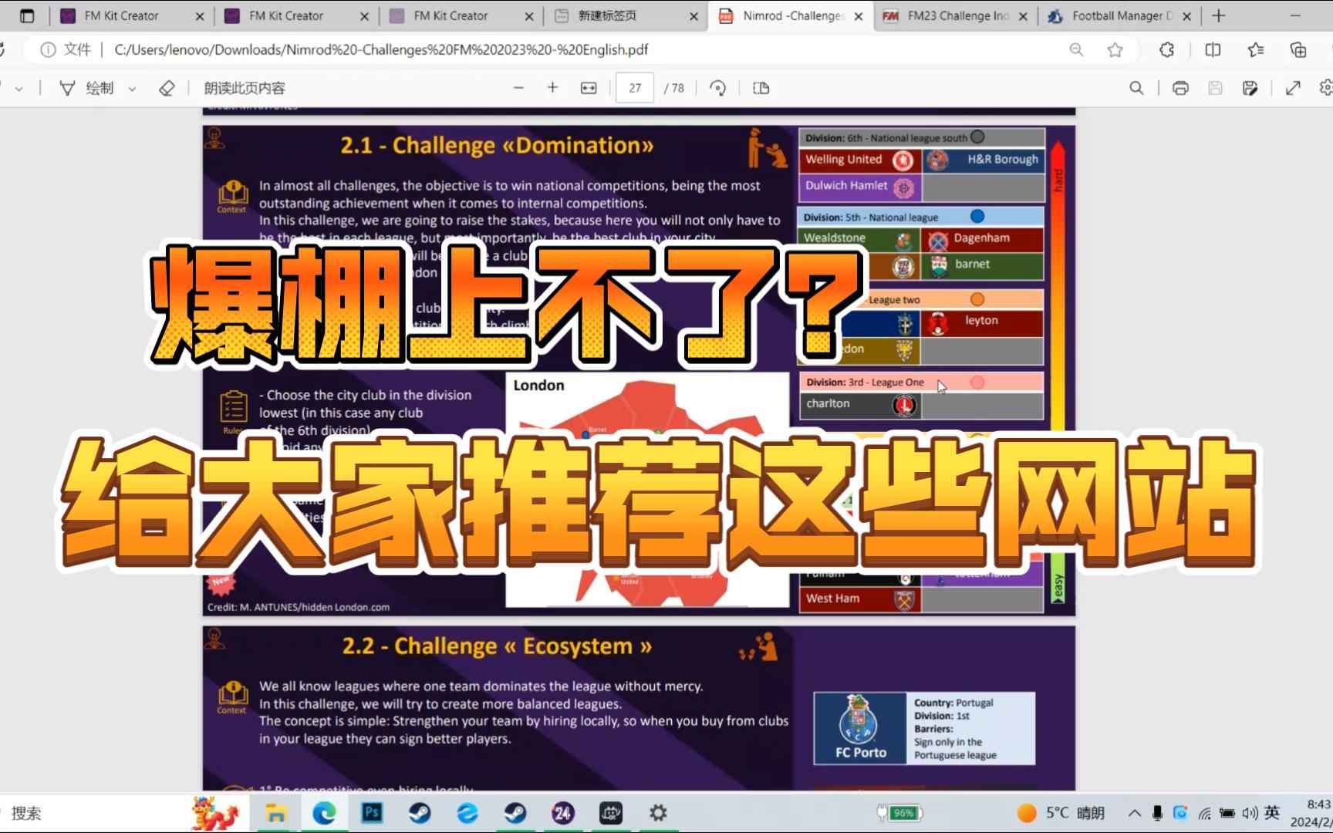Screen dimensions: 1333x833
Task: Click charlton club entry
Action: point(859,404)
